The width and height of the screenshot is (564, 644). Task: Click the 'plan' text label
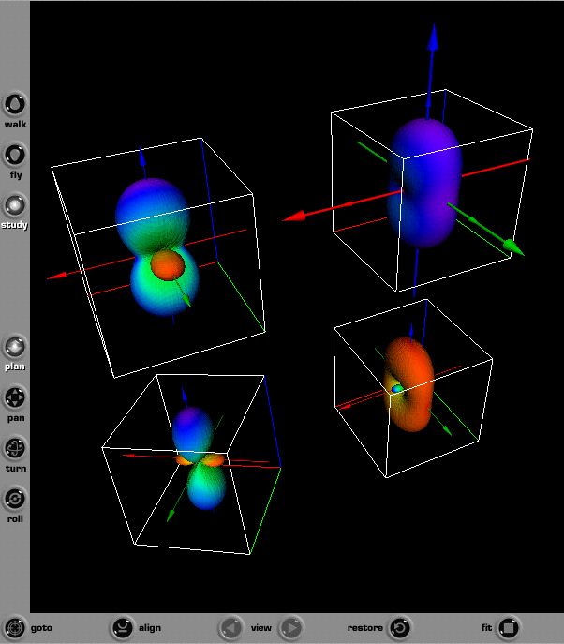tap(15, 367)
